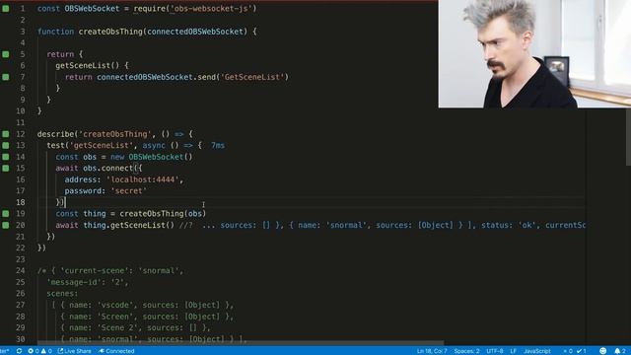The image size is (631, 355).
Task: Click the 'vscode' scene name on line 27
Action: point(115,305)
